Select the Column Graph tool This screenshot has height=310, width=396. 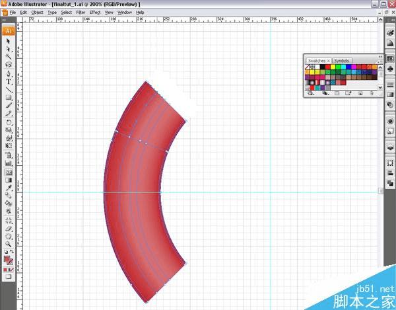[x=9, y=163]
